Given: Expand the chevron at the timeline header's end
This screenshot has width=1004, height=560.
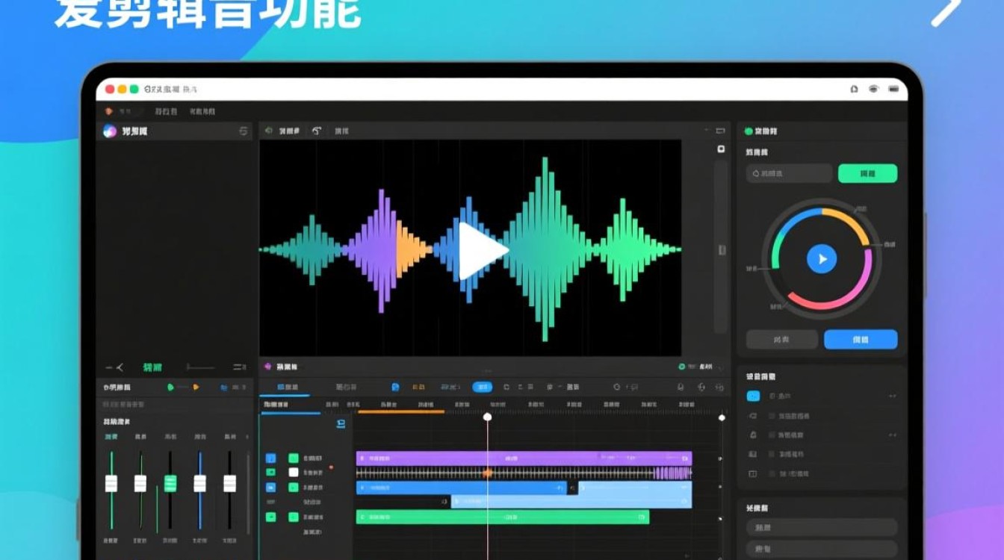Looking at the screenshot, I should point(719,367).
